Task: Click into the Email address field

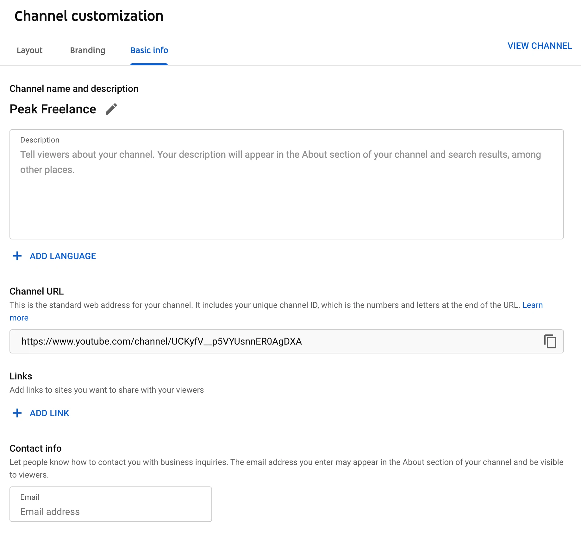Action: pyautogui.click(x=110, y=511)
